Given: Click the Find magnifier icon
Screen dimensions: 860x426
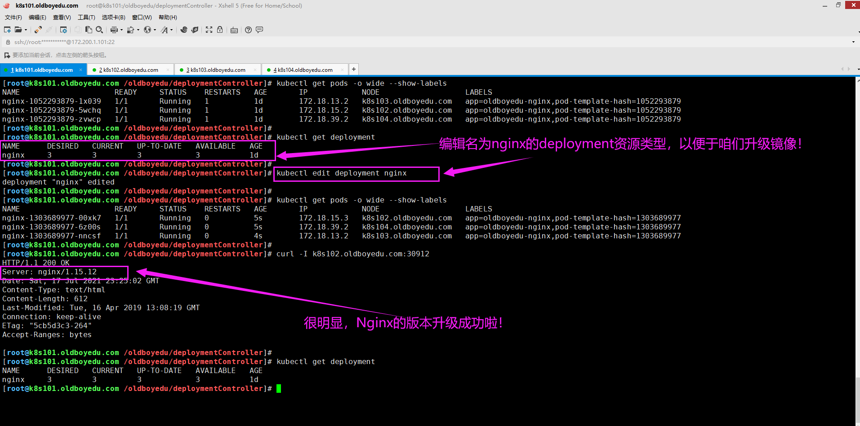Looking at the screenshot, I should tap(99, 30).
